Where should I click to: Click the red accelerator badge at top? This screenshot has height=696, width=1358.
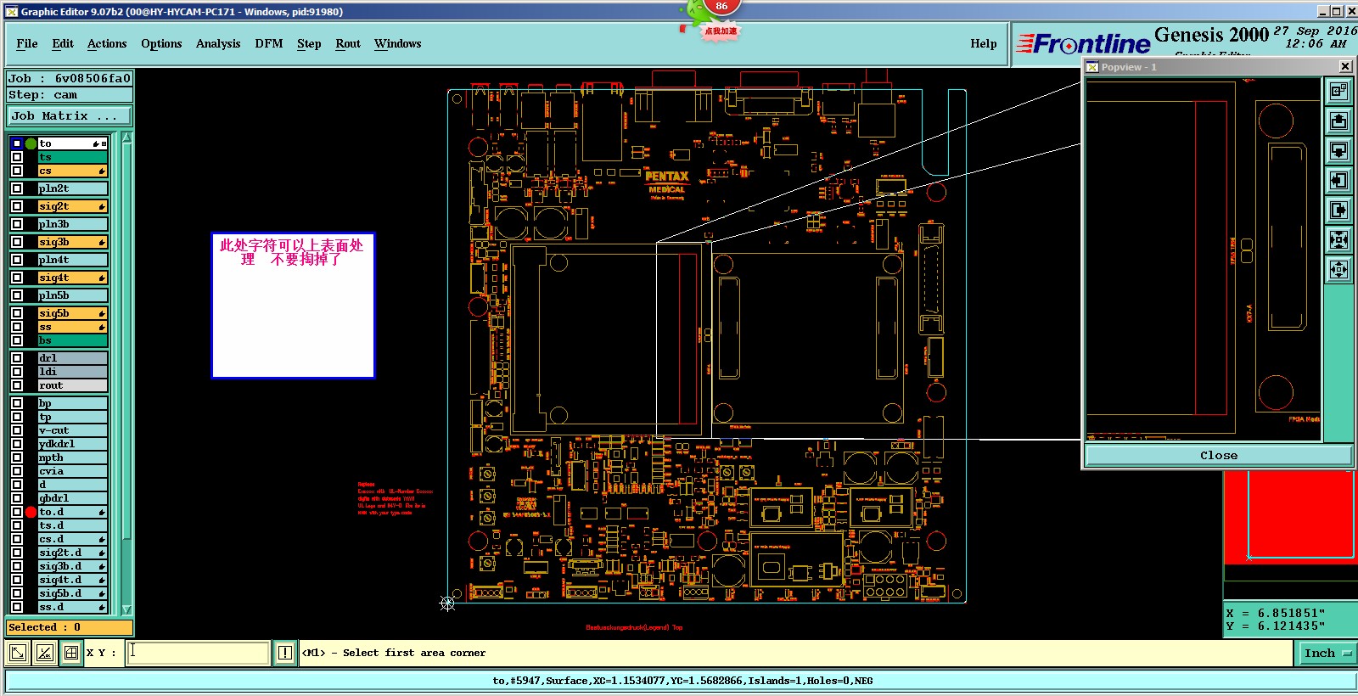[721, 6]
